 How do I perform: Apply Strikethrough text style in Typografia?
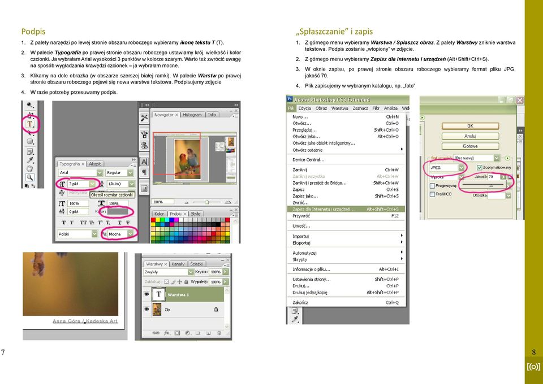[128, 222]
